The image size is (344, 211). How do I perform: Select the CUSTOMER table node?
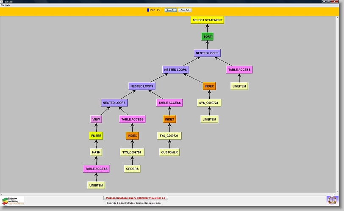point(169,152)
